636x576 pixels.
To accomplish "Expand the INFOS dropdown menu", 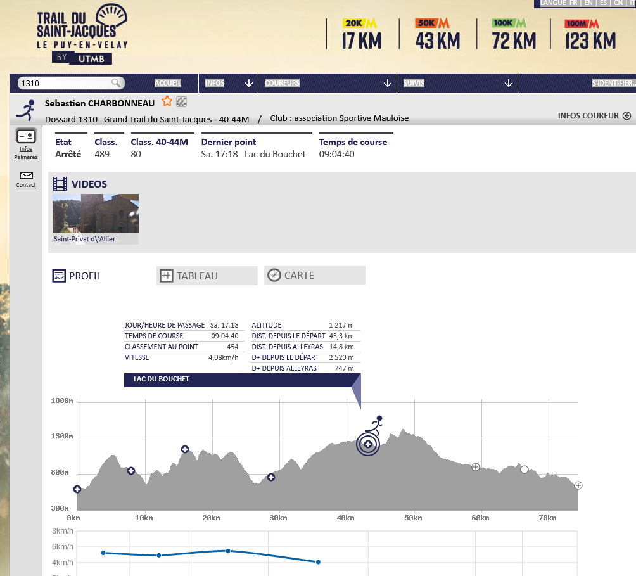I will point(249,83).
